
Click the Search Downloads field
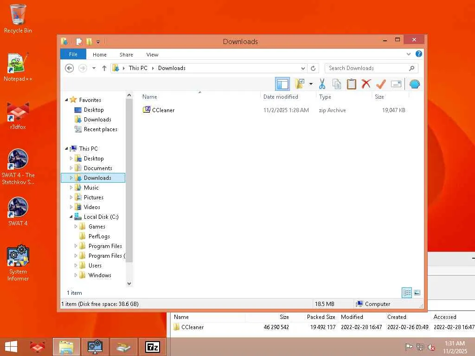point(371,68)
